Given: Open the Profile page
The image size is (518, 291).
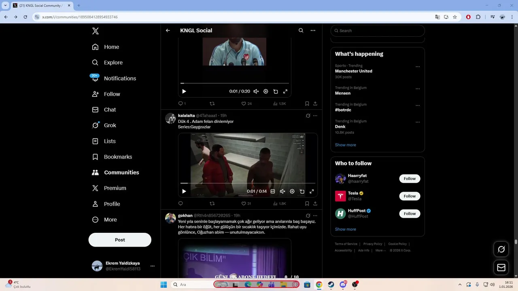Looking at the screenshot, I should pos(106,204).
